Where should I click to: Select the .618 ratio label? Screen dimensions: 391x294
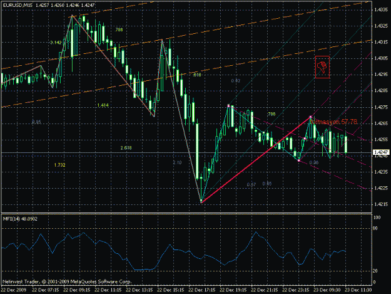(196, 75)
